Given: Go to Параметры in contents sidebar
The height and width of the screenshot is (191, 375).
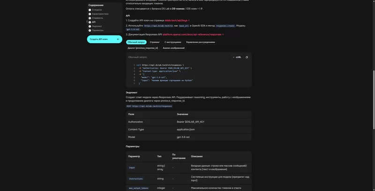Looking at the screenshot, I should (98, 30).
